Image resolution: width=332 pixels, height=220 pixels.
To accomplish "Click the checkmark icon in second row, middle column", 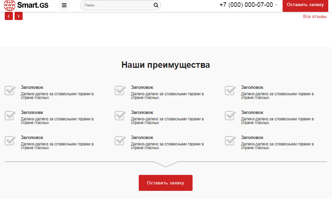I will (120, 116).
